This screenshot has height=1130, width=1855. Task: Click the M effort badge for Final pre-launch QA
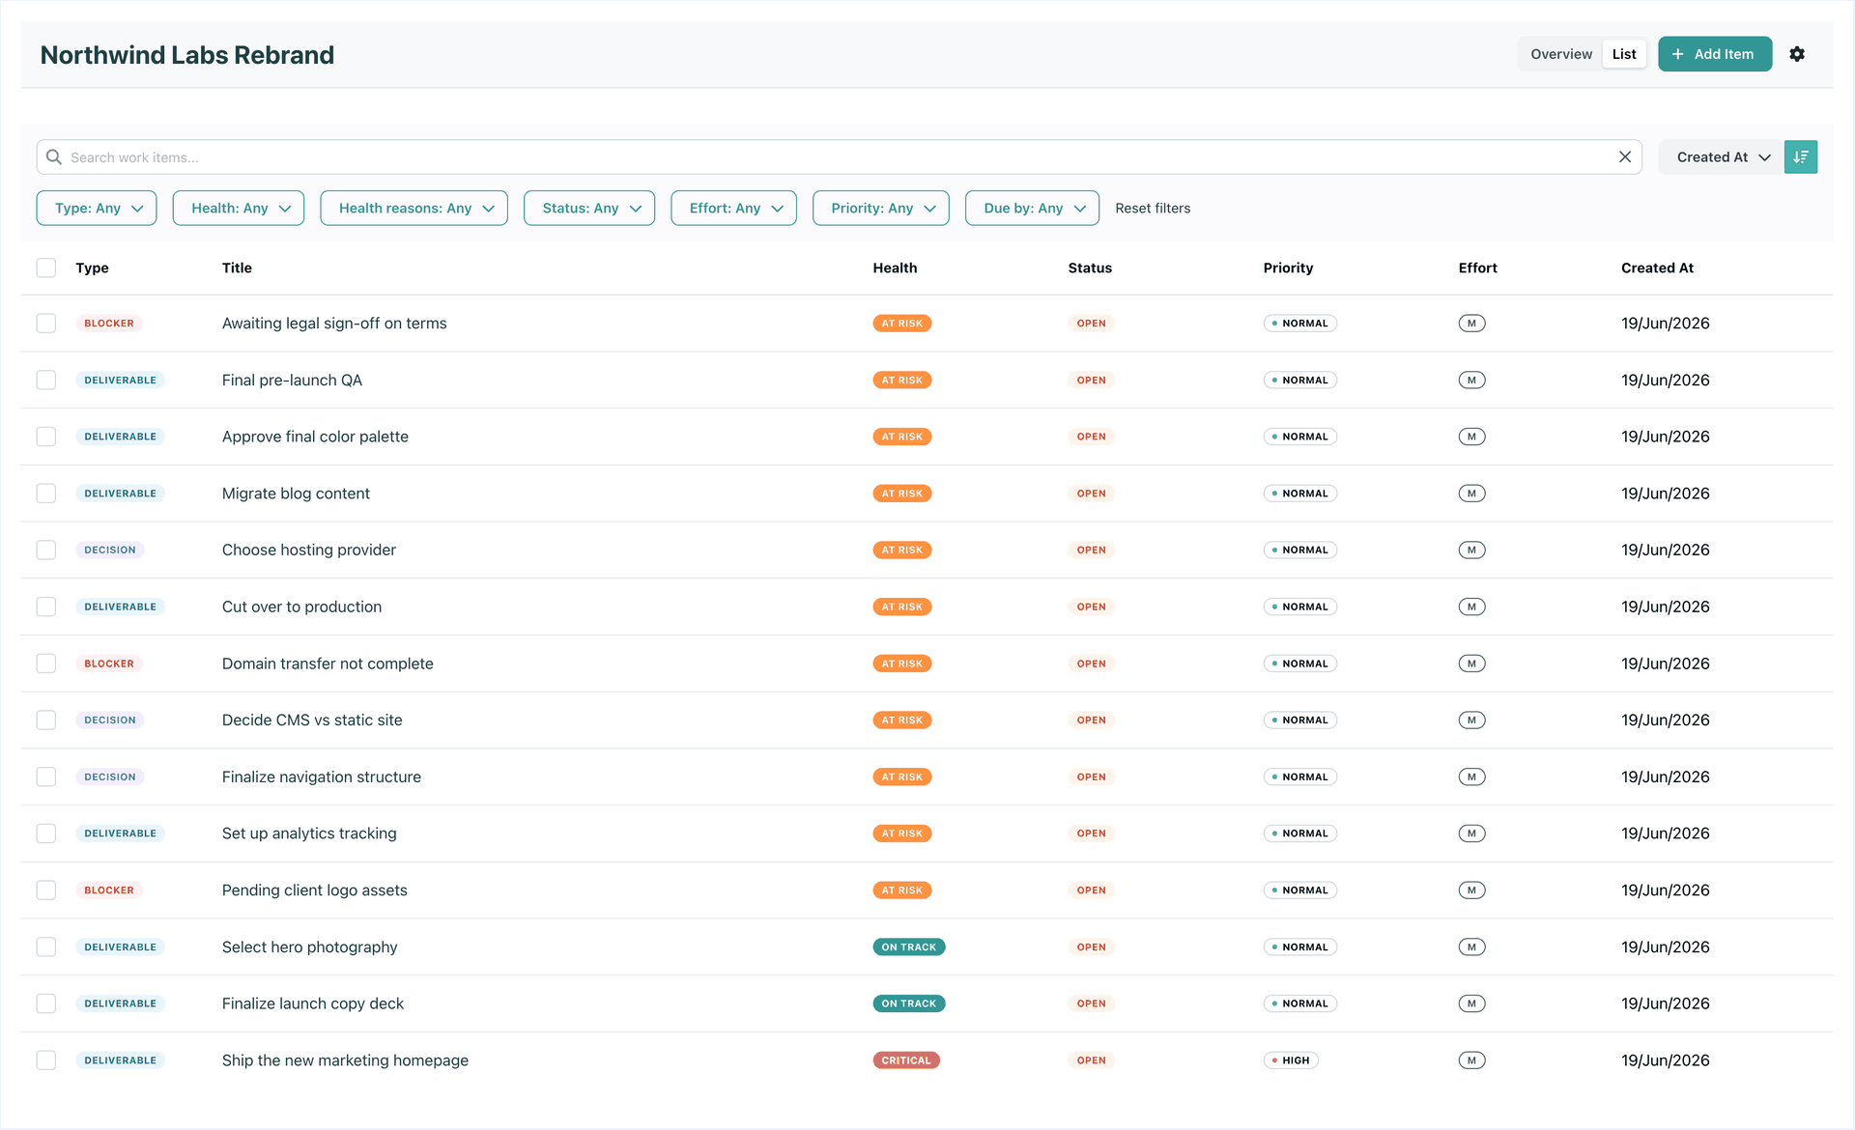pos(1471,380)
